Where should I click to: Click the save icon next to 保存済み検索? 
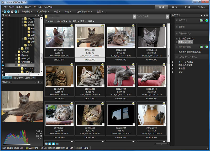[206, 47]
